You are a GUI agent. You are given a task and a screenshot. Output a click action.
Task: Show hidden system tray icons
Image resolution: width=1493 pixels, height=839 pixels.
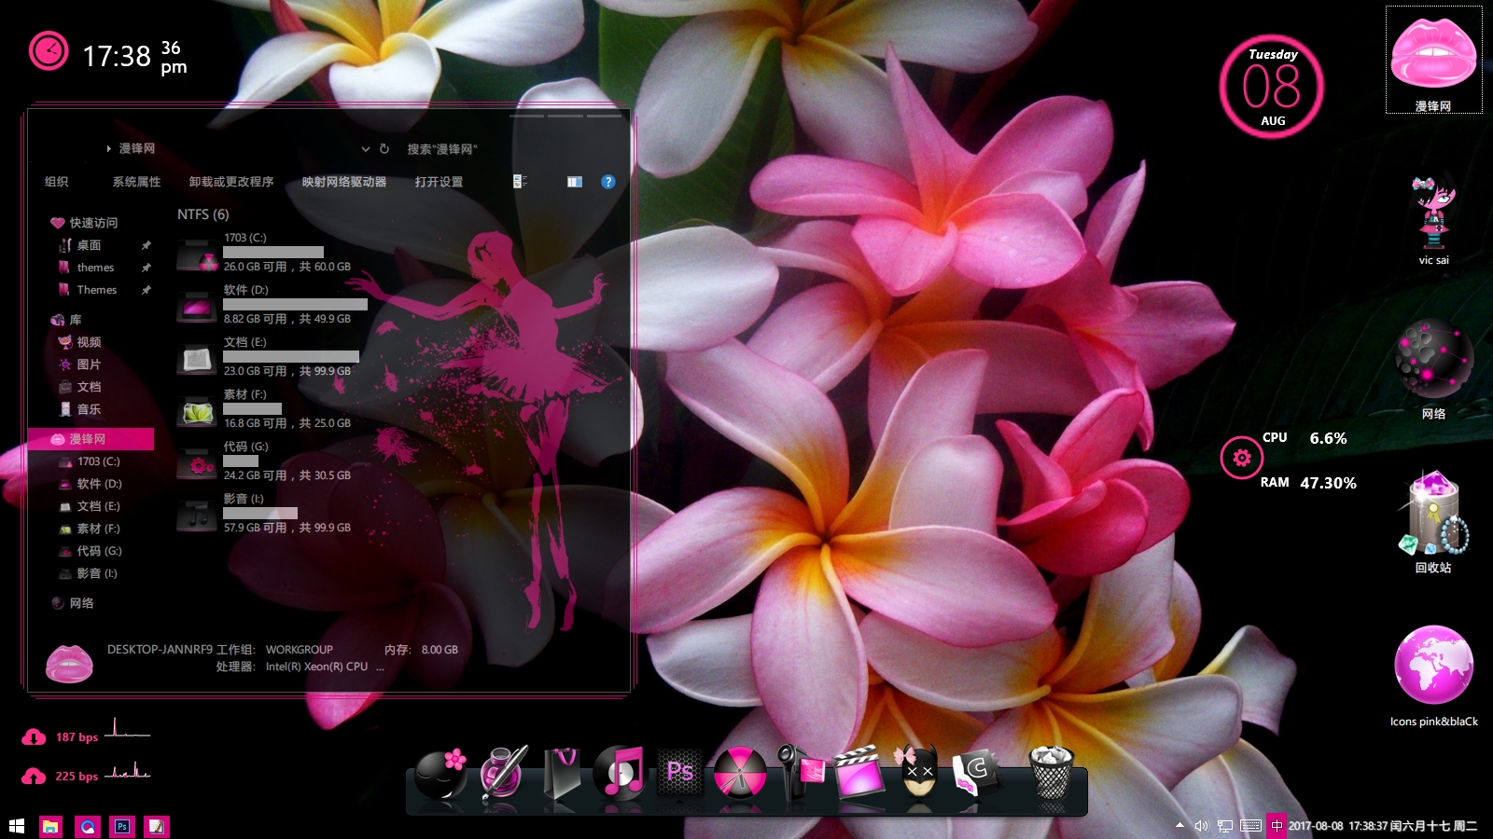(1179, 826)
